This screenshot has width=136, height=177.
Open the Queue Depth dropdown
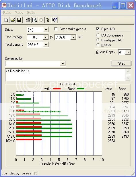click(x=128, y=52)
